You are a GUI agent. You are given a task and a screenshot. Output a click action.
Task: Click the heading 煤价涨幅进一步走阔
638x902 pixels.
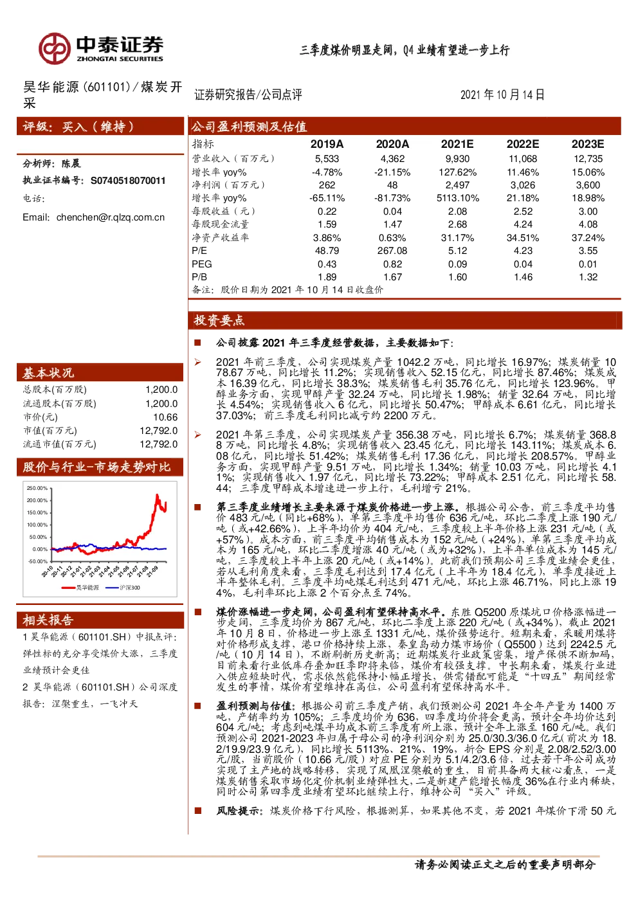[331, 611]
